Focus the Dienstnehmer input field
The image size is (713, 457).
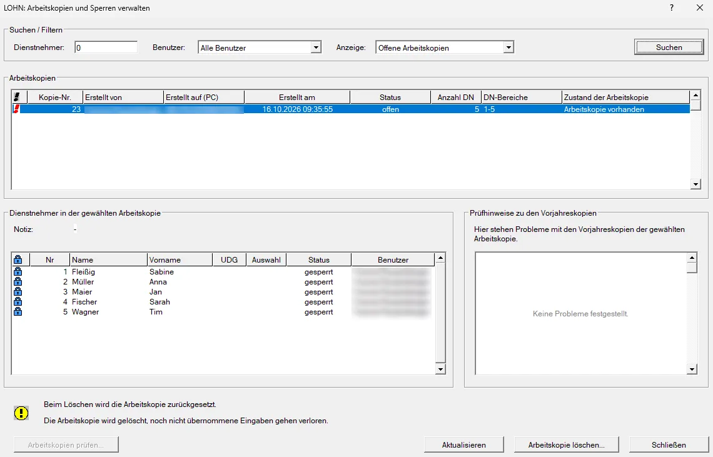tap(106, 48)
